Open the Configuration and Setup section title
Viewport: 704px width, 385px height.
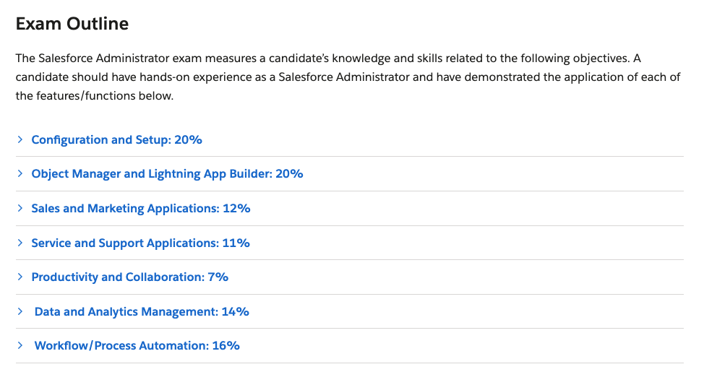pyautogui.click(x=101, y=139)
